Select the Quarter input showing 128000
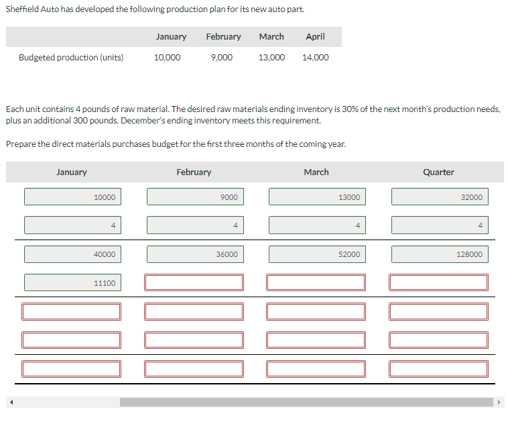The width and height of the screenshot is (508, 422). tap(440, 254)
